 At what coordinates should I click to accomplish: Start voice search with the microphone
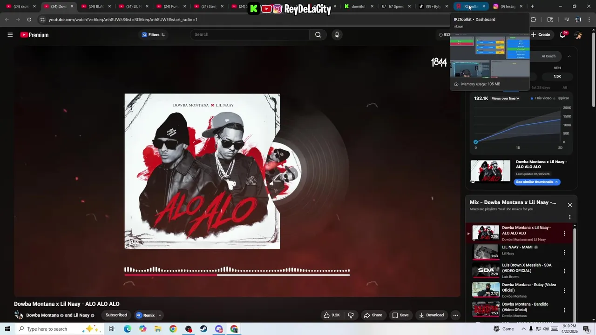click(337, 34)
